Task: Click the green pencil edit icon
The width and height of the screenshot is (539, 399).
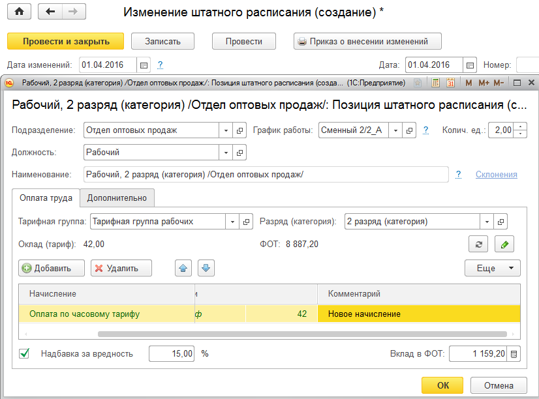Action: (x=504, y=244)
